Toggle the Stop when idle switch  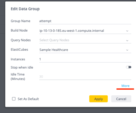pos(129,67)
